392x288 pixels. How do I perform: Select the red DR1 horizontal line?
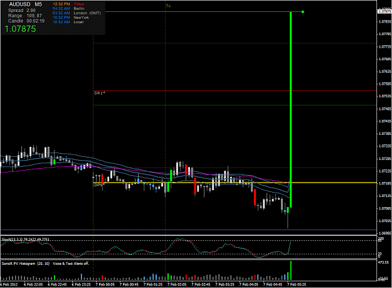point(235,91)
